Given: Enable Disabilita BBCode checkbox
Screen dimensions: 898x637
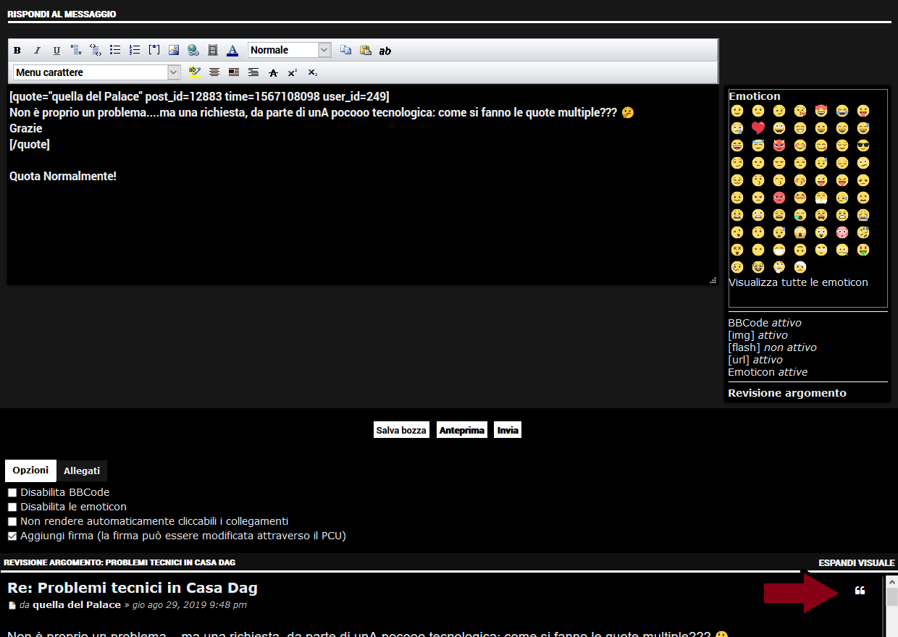Looking at the screenshot, I should (x=12, y=492).
